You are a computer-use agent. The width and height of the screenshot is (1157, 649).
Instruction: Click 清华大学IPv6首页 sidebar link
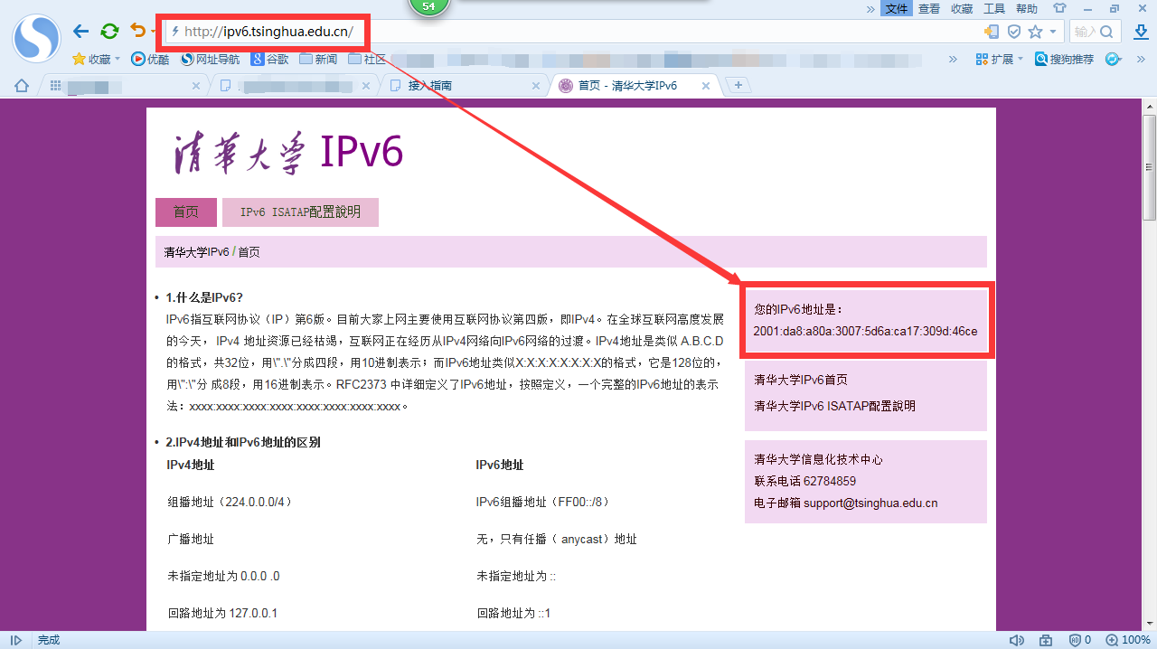(x=801, y=380)
